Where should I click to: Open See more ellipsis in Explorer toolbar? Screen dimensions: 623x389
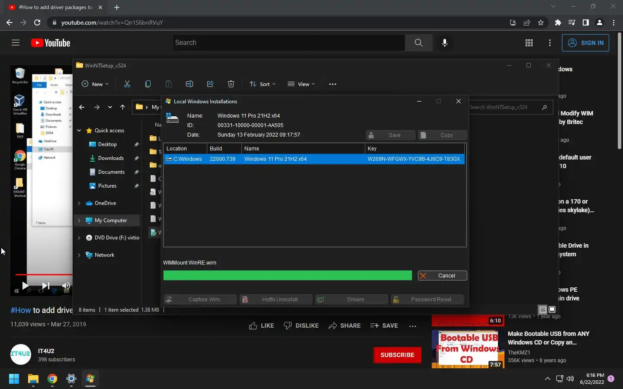[332, 84]
